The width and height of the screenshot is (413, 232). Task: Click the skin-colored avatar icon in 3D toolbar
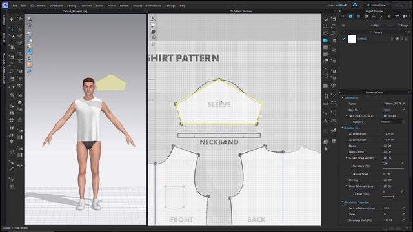point(29,64)
